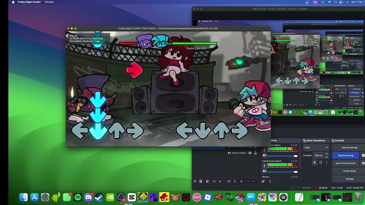Click Start Virtual Camera in OBS
This screenshot has width=365, height=205.
(x=345, y=163)
